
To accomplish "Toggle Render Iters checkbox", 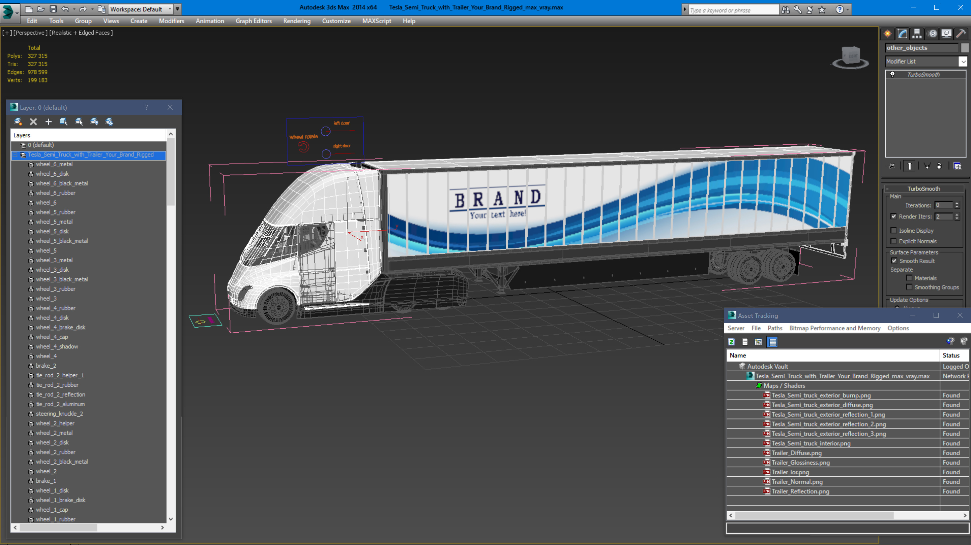I will click(894, 216).
